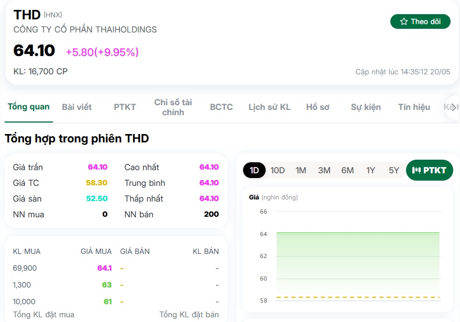Click the Theo dõi follow button
This screenshot has width=460, height=322.
pos(420,21)
